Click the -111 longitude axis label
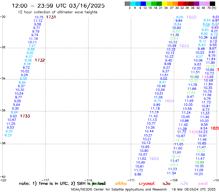 (x=131, y=180)
